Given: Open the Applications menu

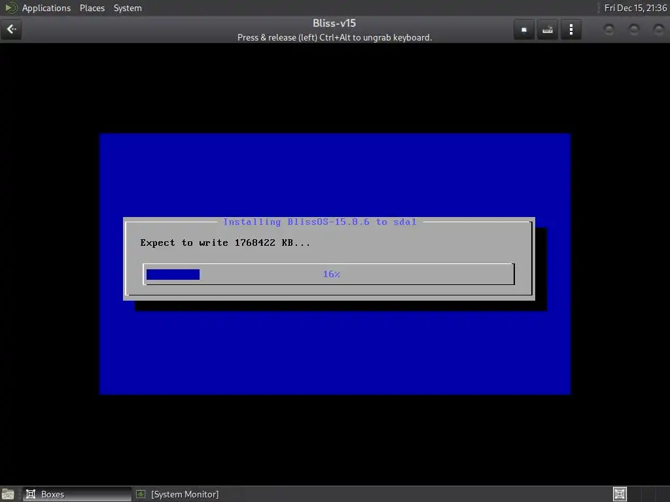Looking at the screenshot, I should click(x=46, y=8).
